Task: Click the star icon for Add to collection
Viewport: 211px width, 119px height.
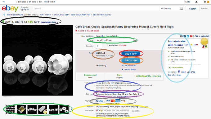Action: pos(123,69)
